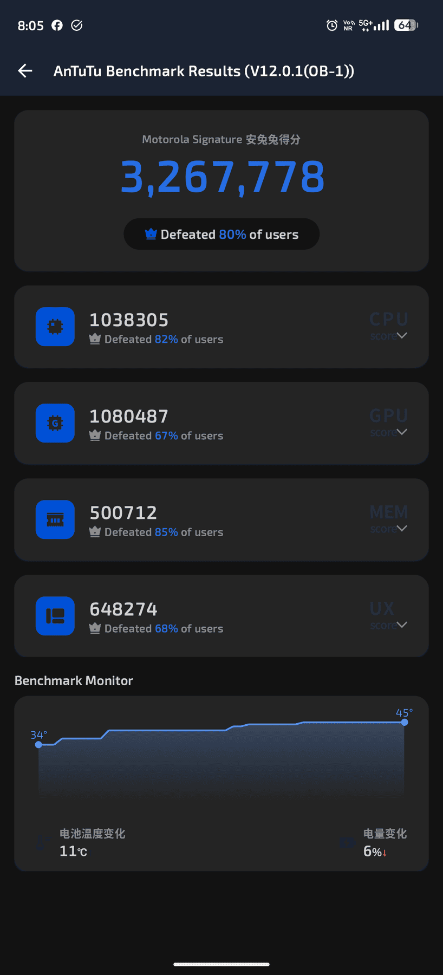Expand the CPU score details
The height and width of the screenshot is (975, 443).
[x=402, y=336]
